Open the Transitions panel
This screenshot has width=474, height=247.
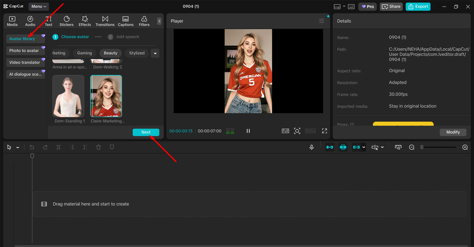[x=105, y=21]
